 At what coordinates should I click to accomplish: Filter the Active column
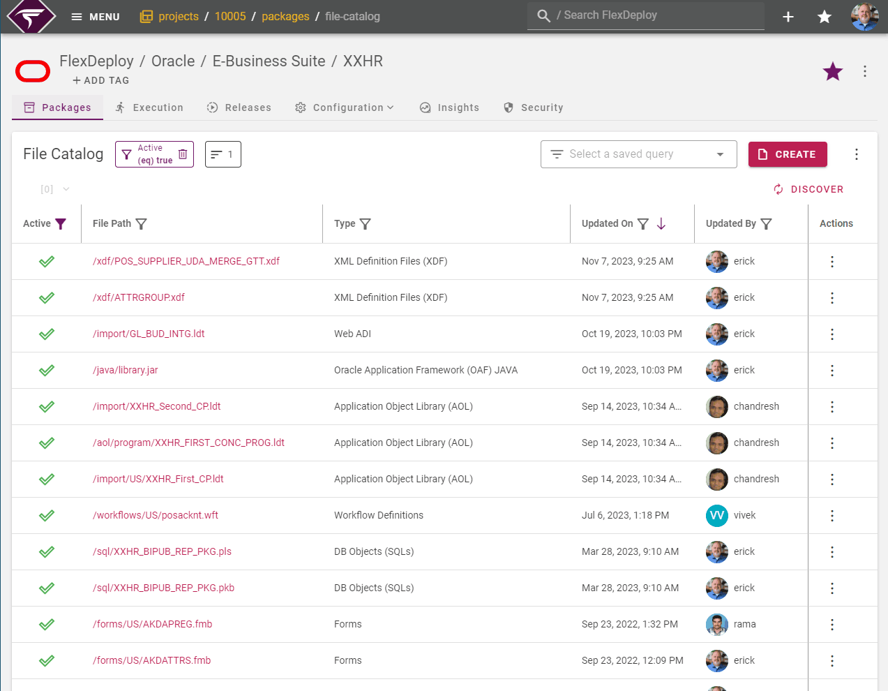61,223
